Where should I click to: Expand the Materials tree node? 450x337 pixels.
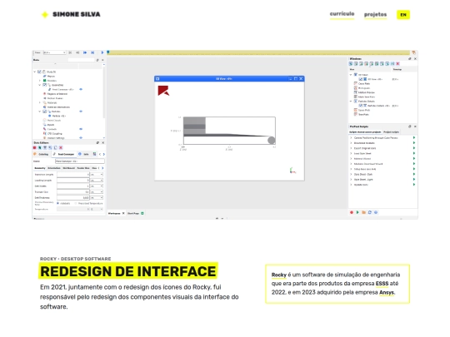[x=40, y=102]
